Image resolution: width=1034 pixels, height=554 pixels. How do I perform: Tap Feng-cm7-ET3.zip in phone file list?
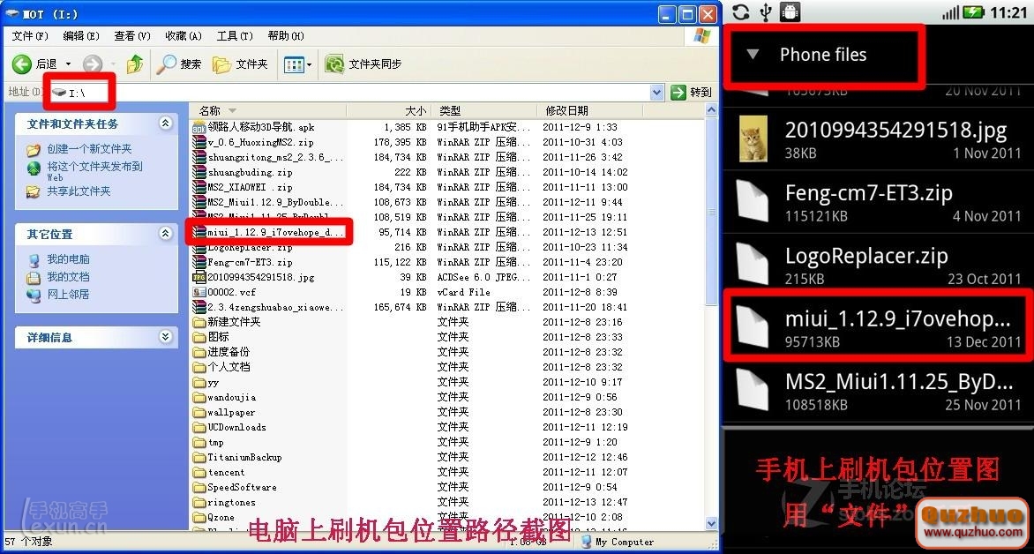pos(879,203)
